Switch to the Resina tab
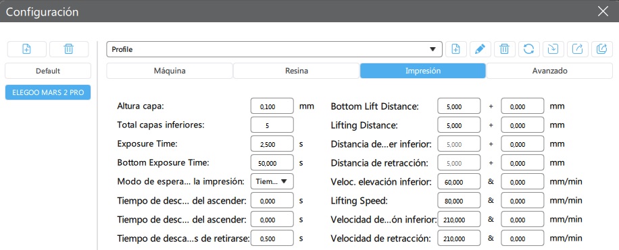This screenshot has height=250, width=619. [296, 71]
